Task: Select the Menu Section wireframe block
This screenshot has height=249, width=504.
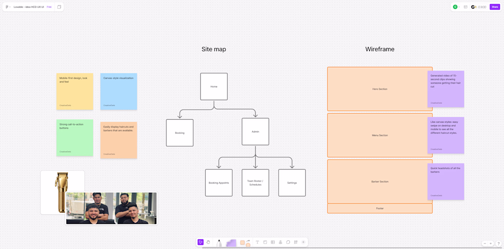Action: (x=380, y=135)
